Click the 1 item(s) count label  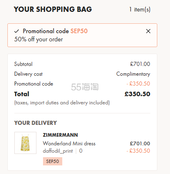tap(140, 9)
